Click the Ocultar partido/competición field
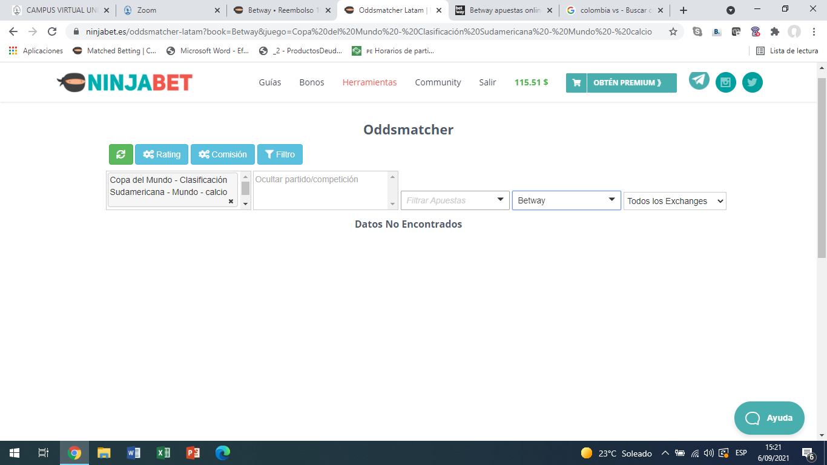Viewport: 827px width, 465px height. (x=321, y=190)
